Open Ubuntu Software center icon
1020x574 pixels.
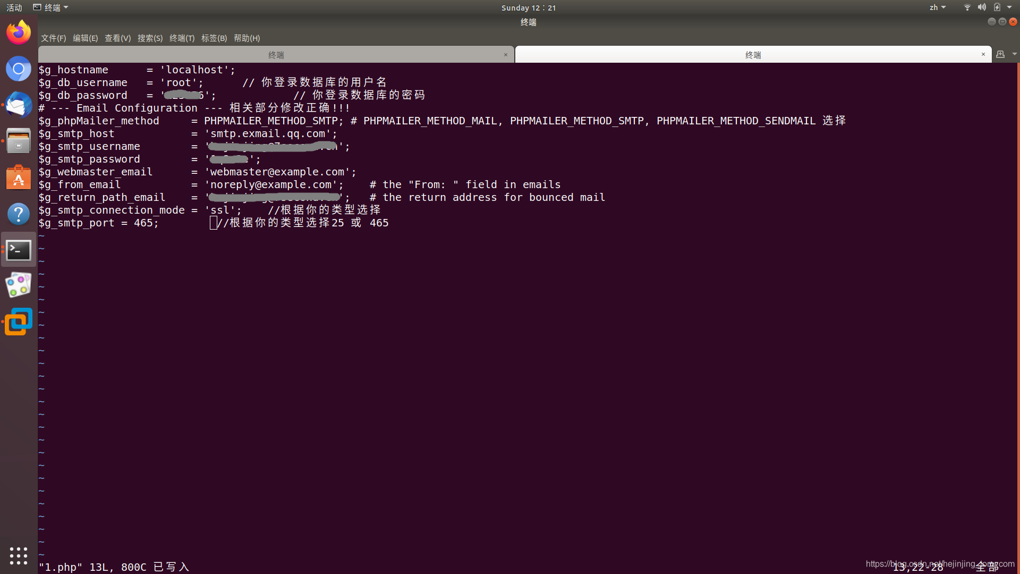coord(19,178)
